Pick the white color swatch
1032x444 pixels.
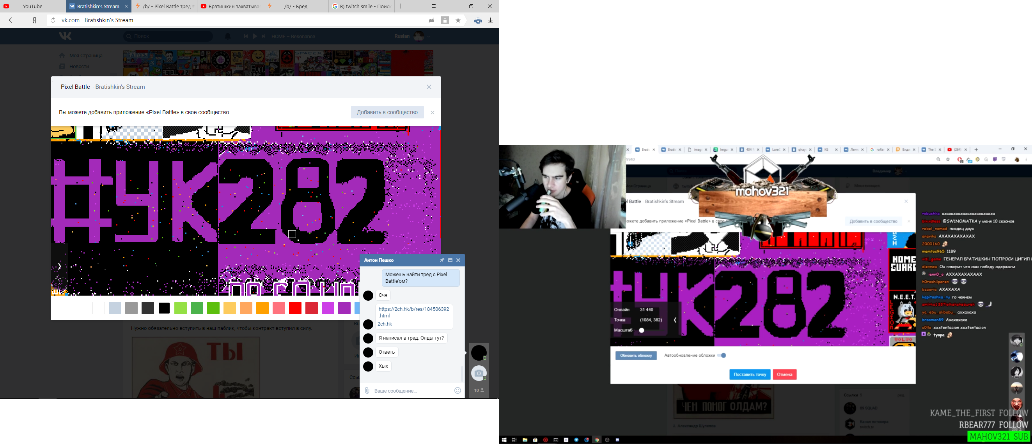[x=99, y=308]
